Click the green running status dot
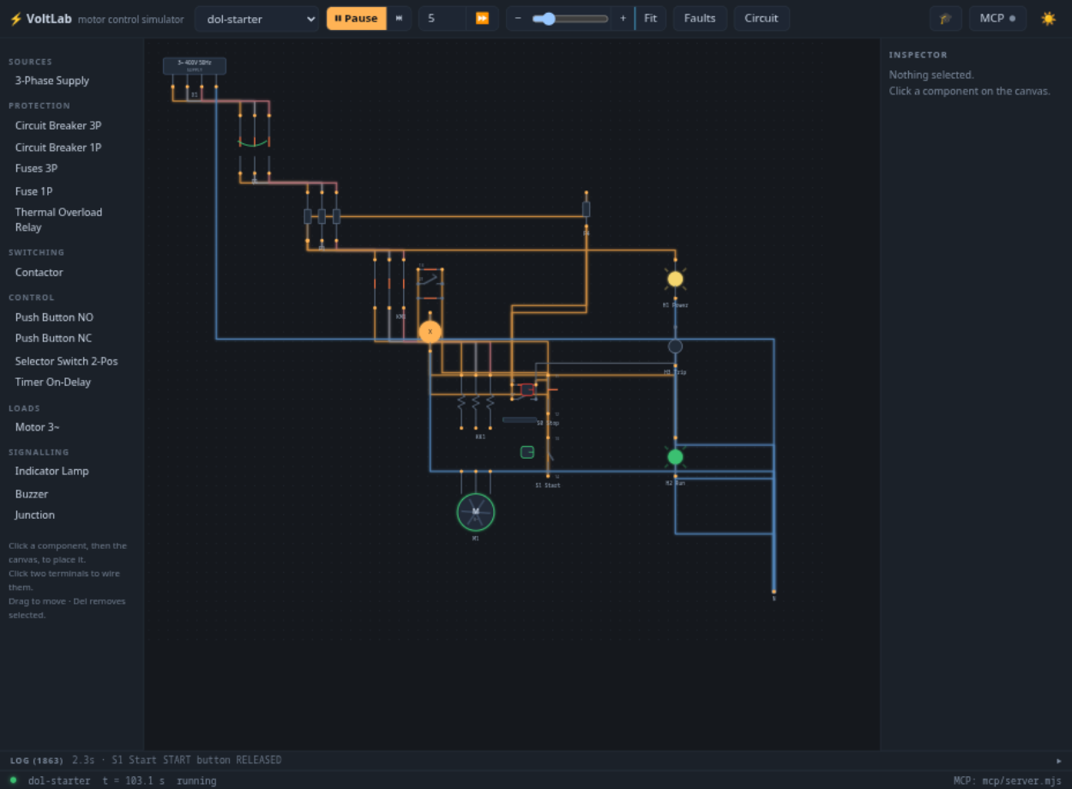 click(x=13, y=780)
